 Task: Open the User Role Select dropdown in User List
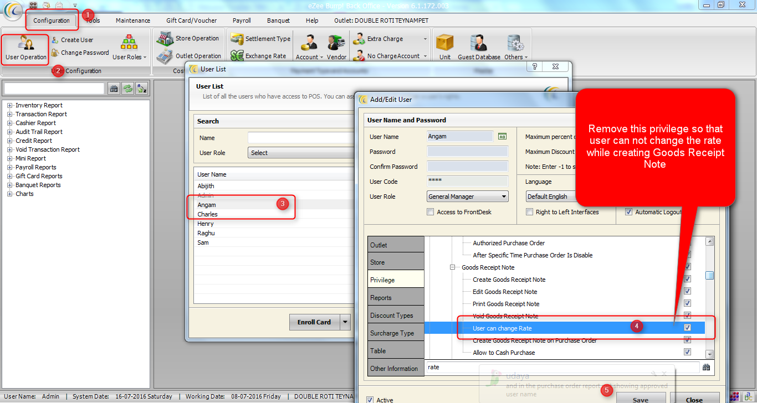point(301,153)
